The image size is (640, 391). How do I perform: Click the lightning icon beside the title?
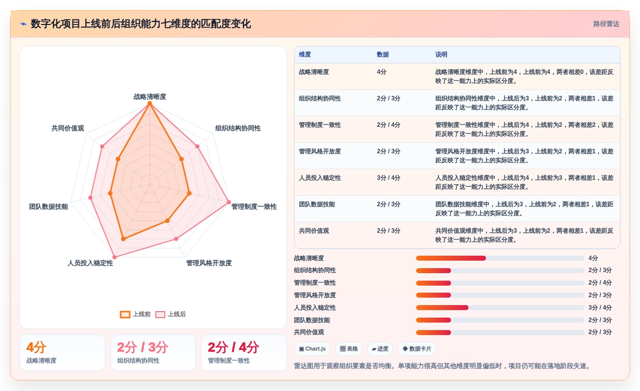pos(23,24)
